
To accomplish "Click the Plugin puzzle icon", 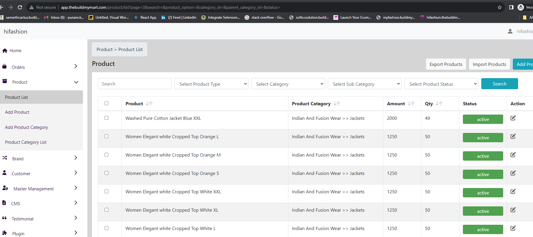I will (x=5, y=233).
